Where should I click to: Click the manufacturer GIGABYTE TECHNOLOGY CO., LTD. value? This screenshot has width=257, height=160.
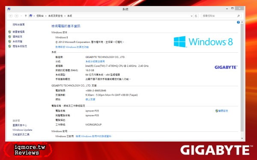(105, 57)
